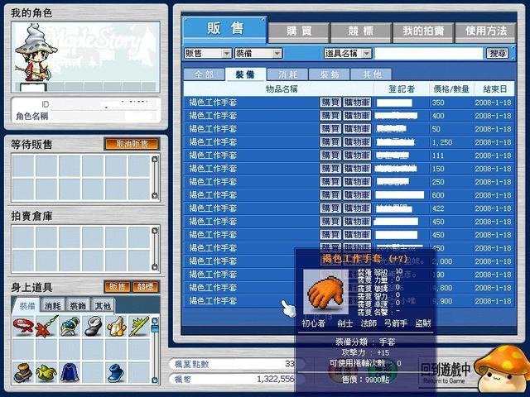Image resolution: width=530 pixels, height=397 pixels.
Task: Click the 取消販售 cancel sale button
Action: tap(132, 144)
